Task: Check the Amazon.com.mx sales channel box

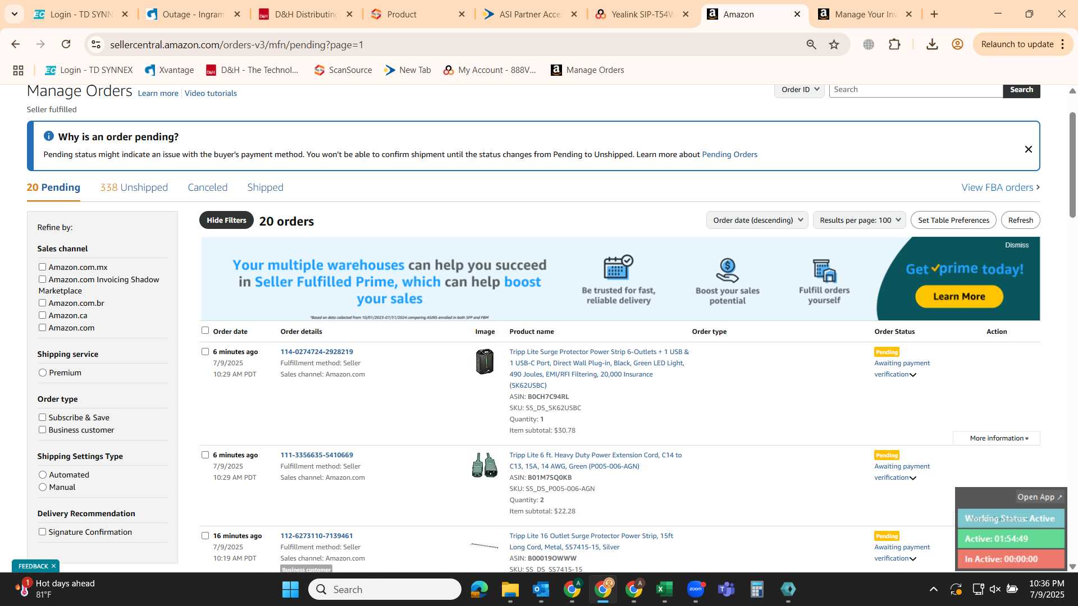Action: pyautogui.click(x=42, y=267)
